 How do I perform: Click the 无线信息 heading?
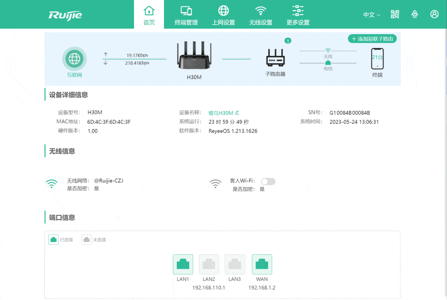[62, 151]
